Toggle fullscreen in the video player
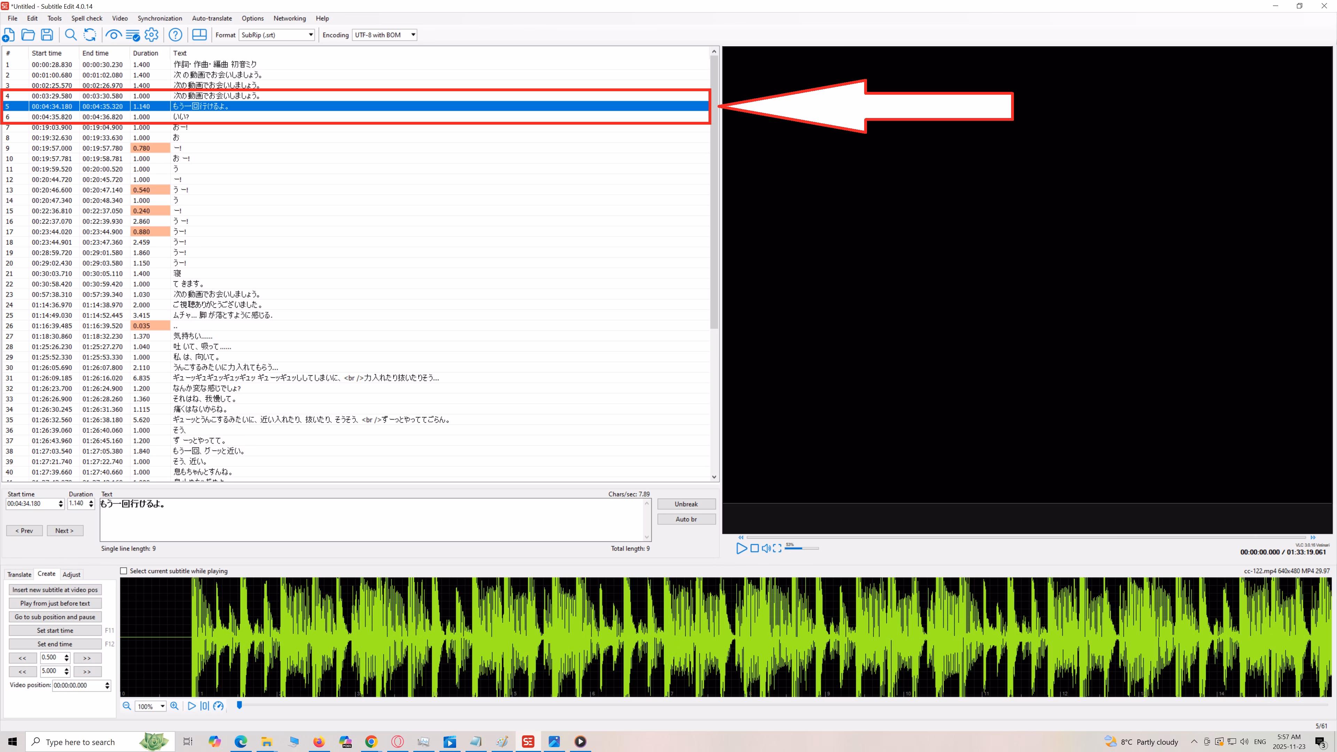This screenshot has height=752, width=1337. (x=777, y=548)
